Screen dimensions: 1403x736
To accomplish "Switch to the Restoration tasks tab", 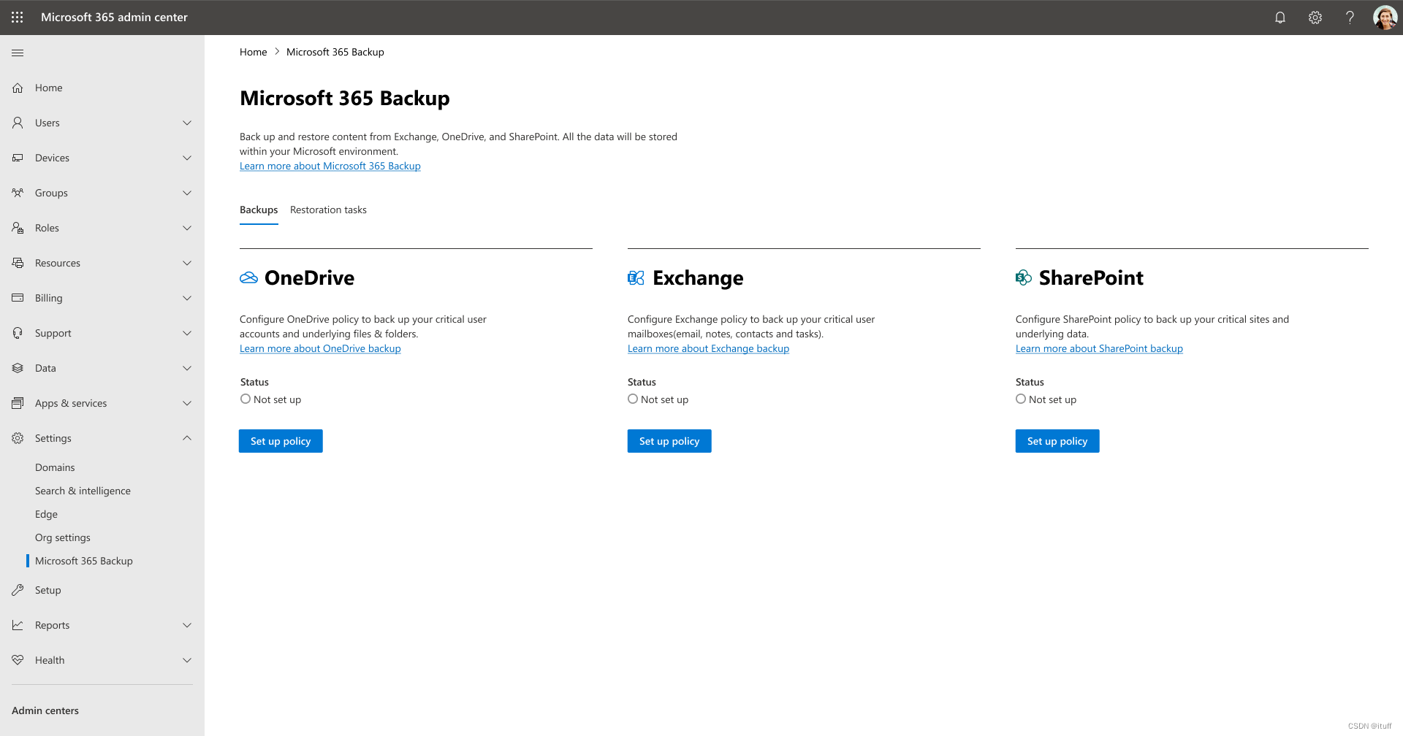I will point(328,210).
